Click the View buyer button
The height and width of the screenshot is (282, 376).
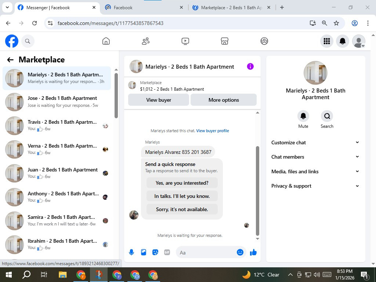click(x=159, y=100)
